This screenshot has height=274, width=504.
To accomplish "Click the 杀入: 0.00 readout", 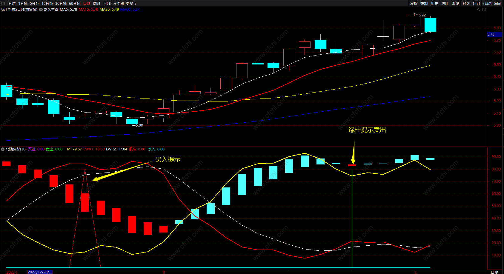I will pos(156,149).
